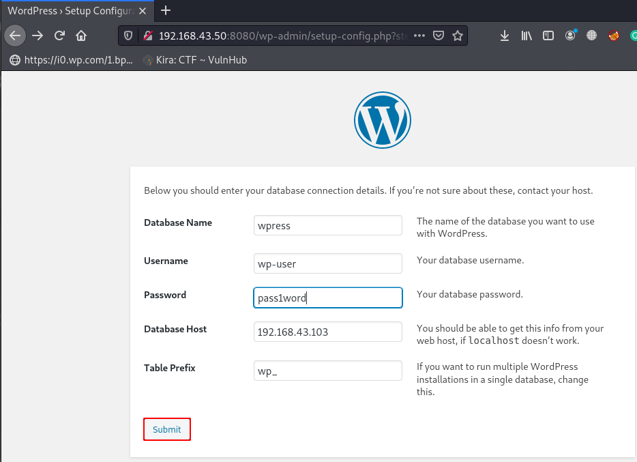Click the insecure connection lock icon

point(148,35)
